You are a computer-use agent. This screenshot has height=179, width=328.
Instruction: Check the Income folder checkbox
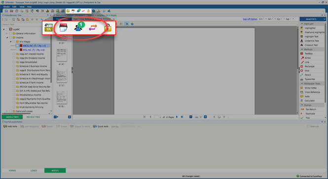[11, 37]
